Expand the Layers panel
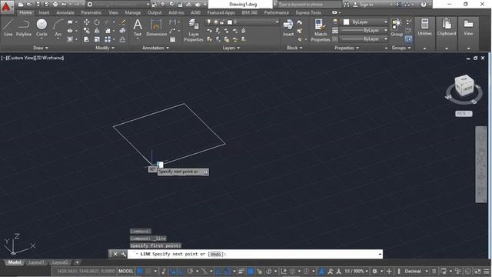Viewport: 492px width, 277px height. pyautogui.click(x=231, y=48)
